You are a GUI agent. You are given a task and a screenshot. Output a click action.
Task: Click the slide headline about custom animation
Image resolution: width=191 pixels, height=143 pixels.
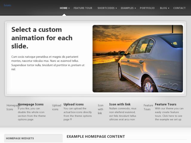[42, 38]
